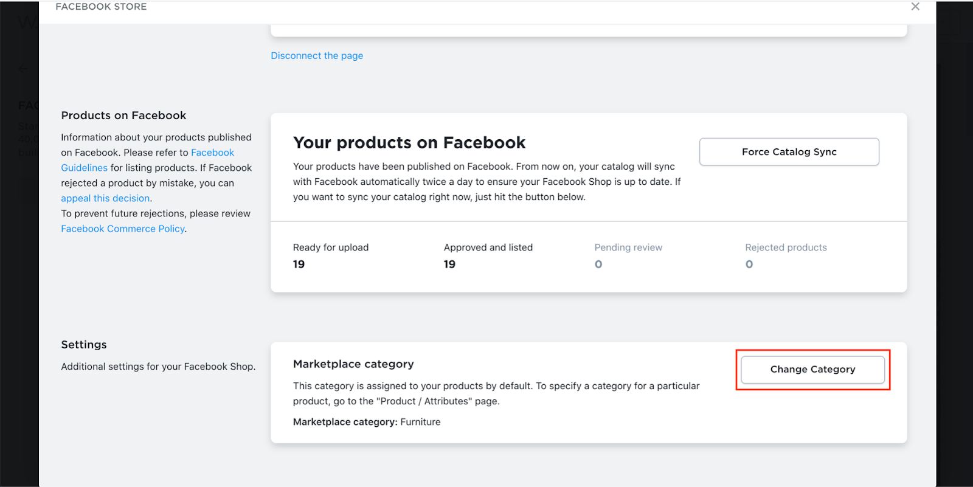Screen dimensions: 973x487
Task: Click the Marketplace category card heading
Action: [353, 364]
